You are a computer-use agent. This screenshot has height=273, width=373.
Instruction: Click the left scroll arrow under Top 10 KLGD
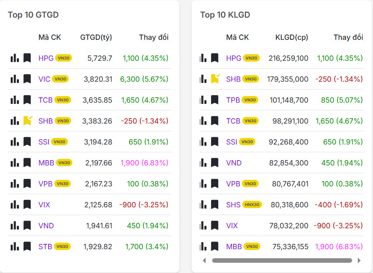(204, 260)
